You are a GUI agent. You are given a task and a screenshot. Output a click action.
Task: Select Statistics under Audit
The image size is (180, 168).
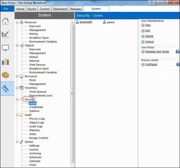click(x=35, y=130)
